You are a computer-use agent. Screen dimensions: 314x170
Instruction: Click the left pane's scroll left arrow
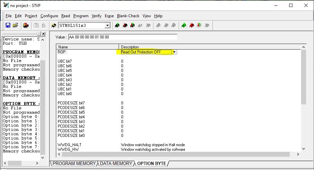[5, 163]
